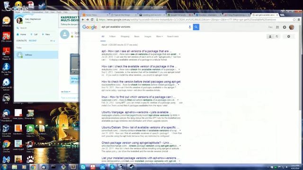Open the Mozilla Thunderbird desktop shortcut
This screenshot has height=170, width=303.
point(6,115)
